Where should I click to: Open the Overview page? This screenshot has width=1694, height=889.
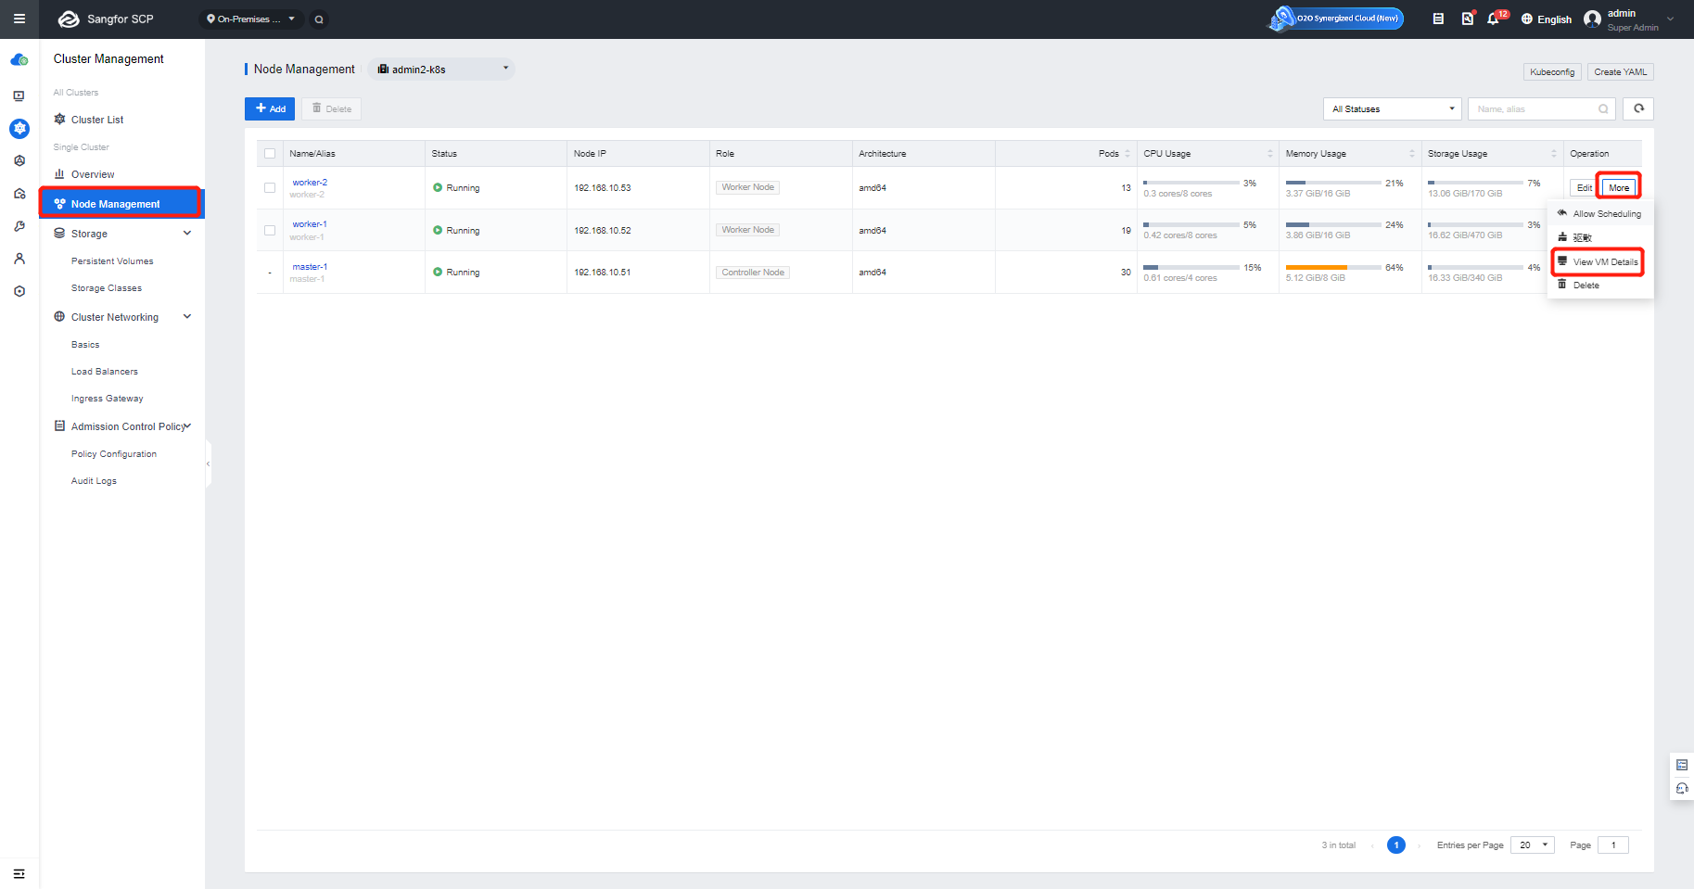pyautogui.click(x=93, y=174)
